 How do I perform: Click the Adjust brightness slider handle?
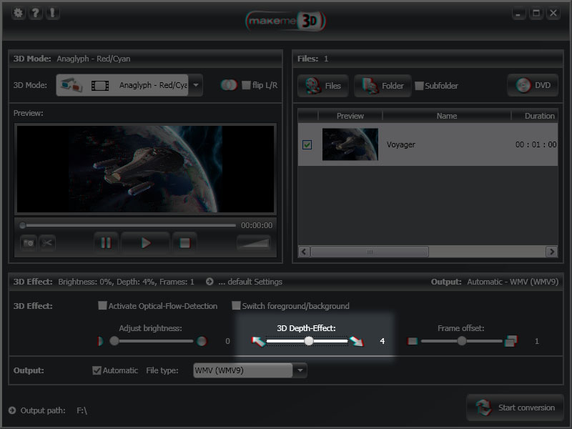[114, 341]
